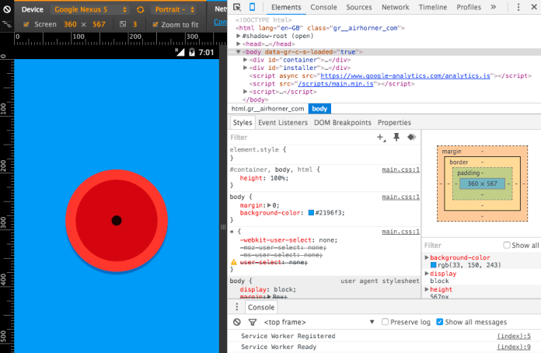Toggle Zoom to fit checkbox
The height and width of the screenshot is (353, 541).
pyautogui.click(x=155, y=24)
